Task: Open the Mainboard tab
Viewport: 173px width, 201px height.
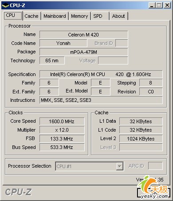Action: [55, 16]
